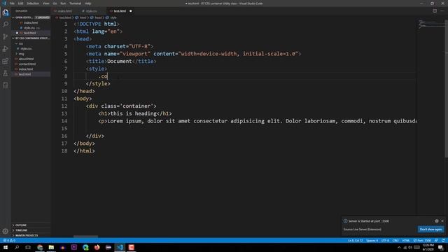448x252 pixels.
Task: Open File Explorer from the taskbar
Action: coord(51,247)
